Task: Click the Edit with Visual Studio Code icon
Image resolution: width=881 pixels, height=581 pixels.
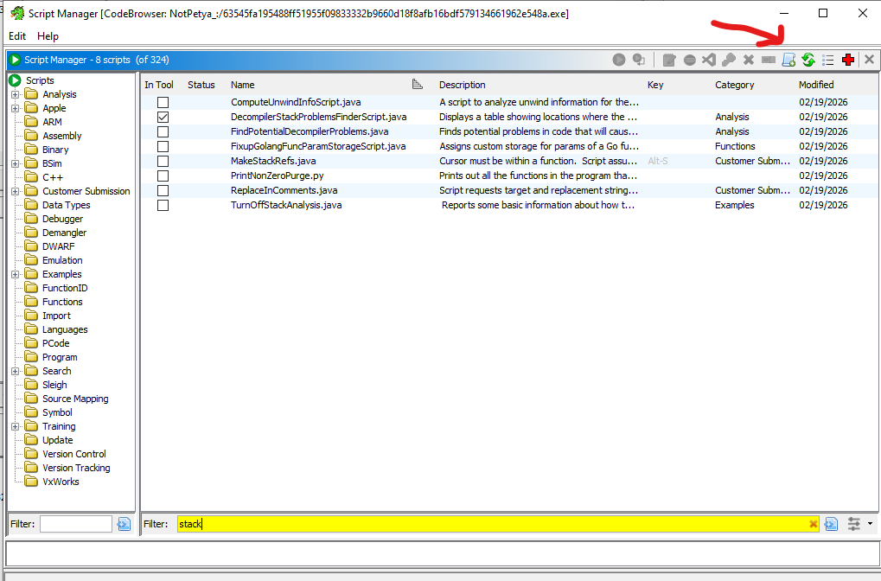Action: pos(709,60)
